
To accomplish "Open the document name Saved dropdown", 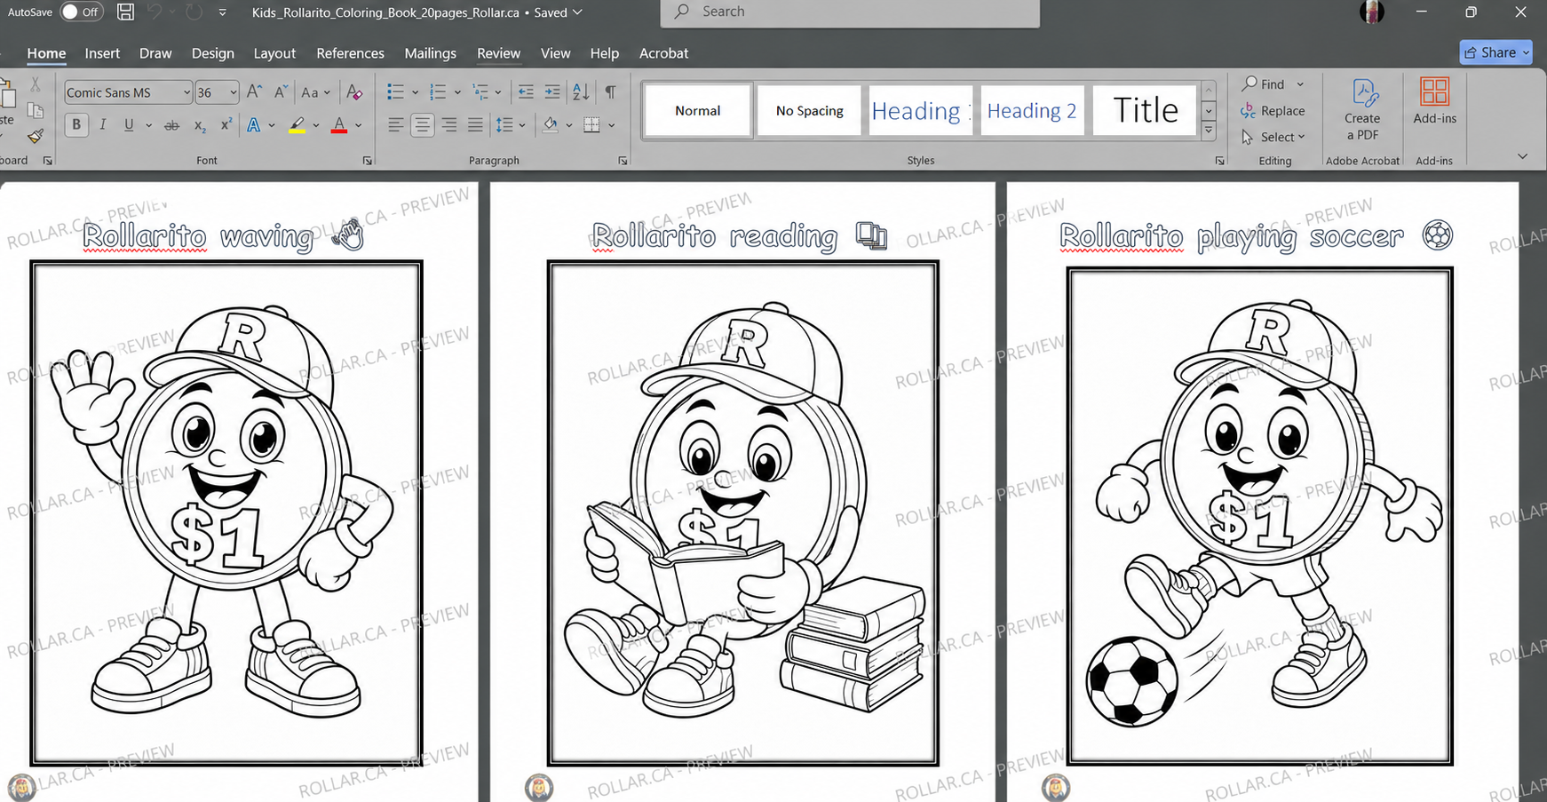I will pos(577,12).
